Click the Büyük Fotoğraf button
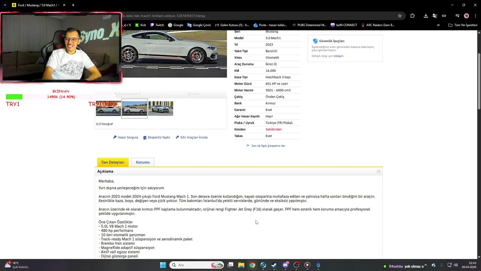Viewport: 481px width, 271px height. [128, 94]
